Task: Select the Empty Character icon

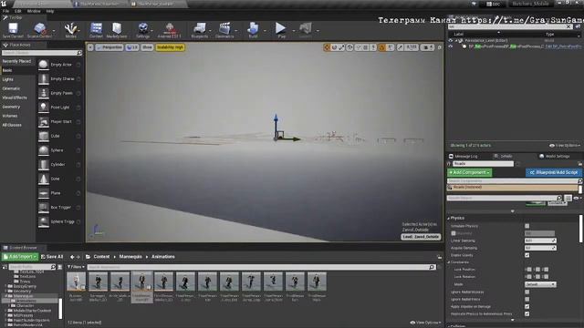Action: click(x=44, y=79)
